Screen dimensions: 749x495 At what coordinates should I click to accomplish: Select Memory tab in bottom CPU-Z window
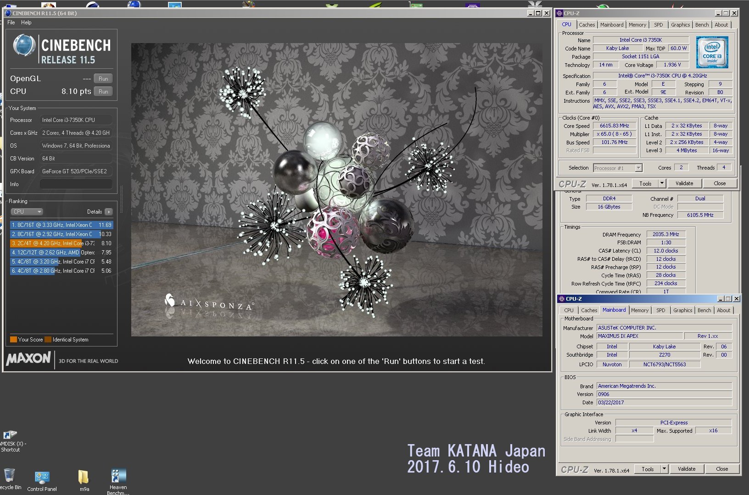point(640,310)
